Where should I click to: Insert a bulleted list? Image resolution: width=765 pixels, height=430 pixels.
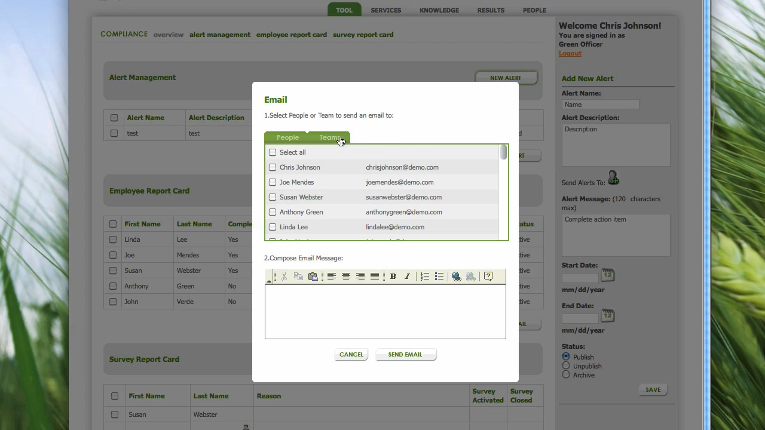(439, 277)
